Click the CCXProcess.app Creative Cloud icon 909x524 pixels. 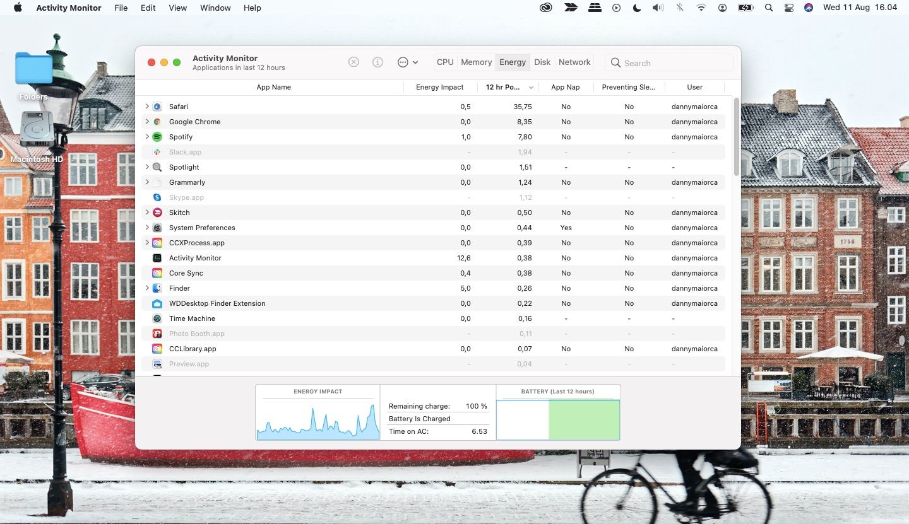(x=157, y=243)
